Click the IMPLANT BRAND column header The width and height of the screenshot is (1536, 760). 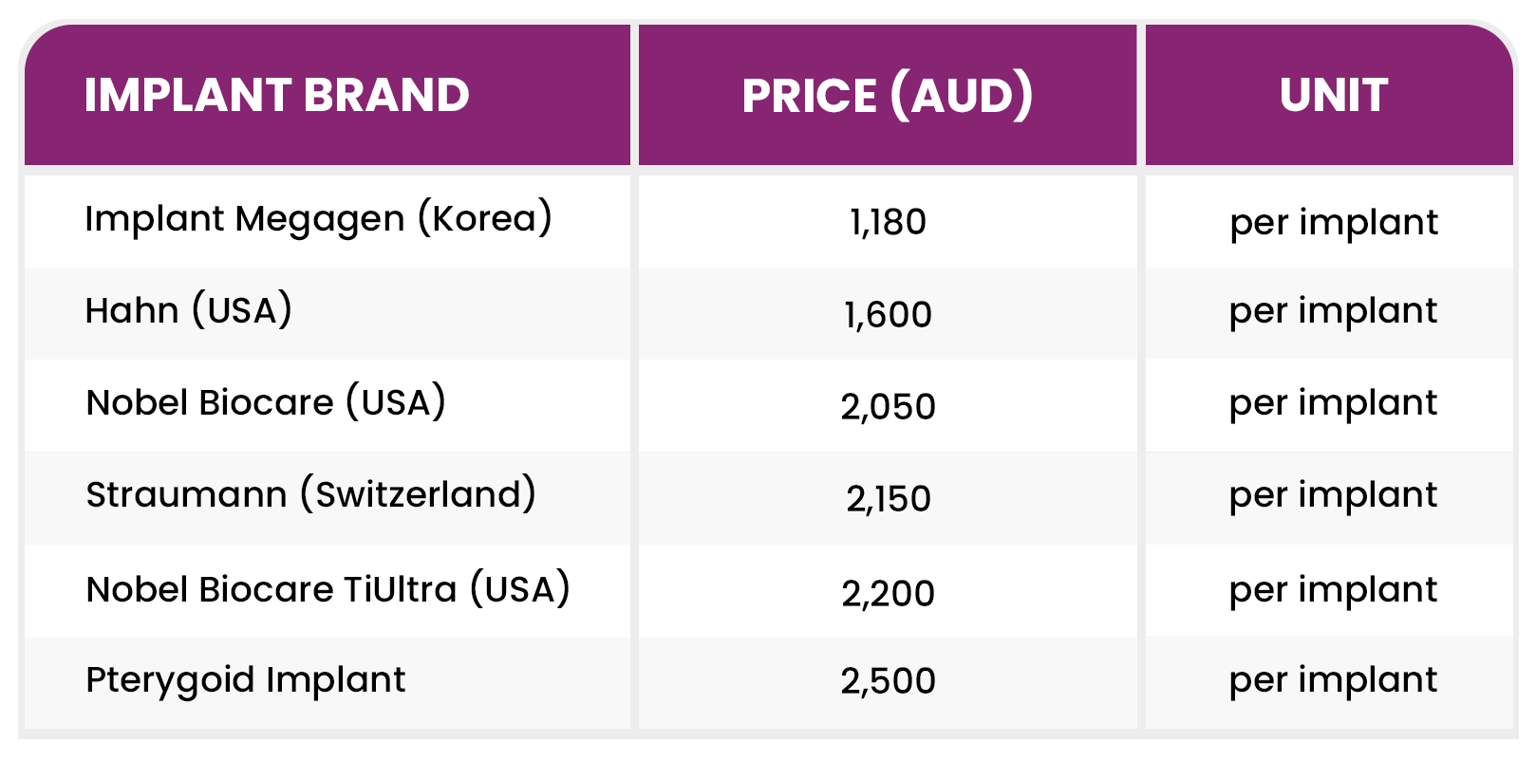pos(276,95)
